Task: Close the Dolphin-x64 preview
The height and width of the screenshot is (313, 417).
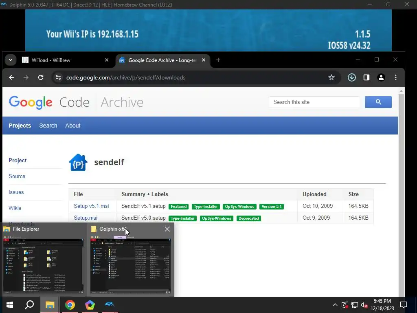Action: [167, 229]
